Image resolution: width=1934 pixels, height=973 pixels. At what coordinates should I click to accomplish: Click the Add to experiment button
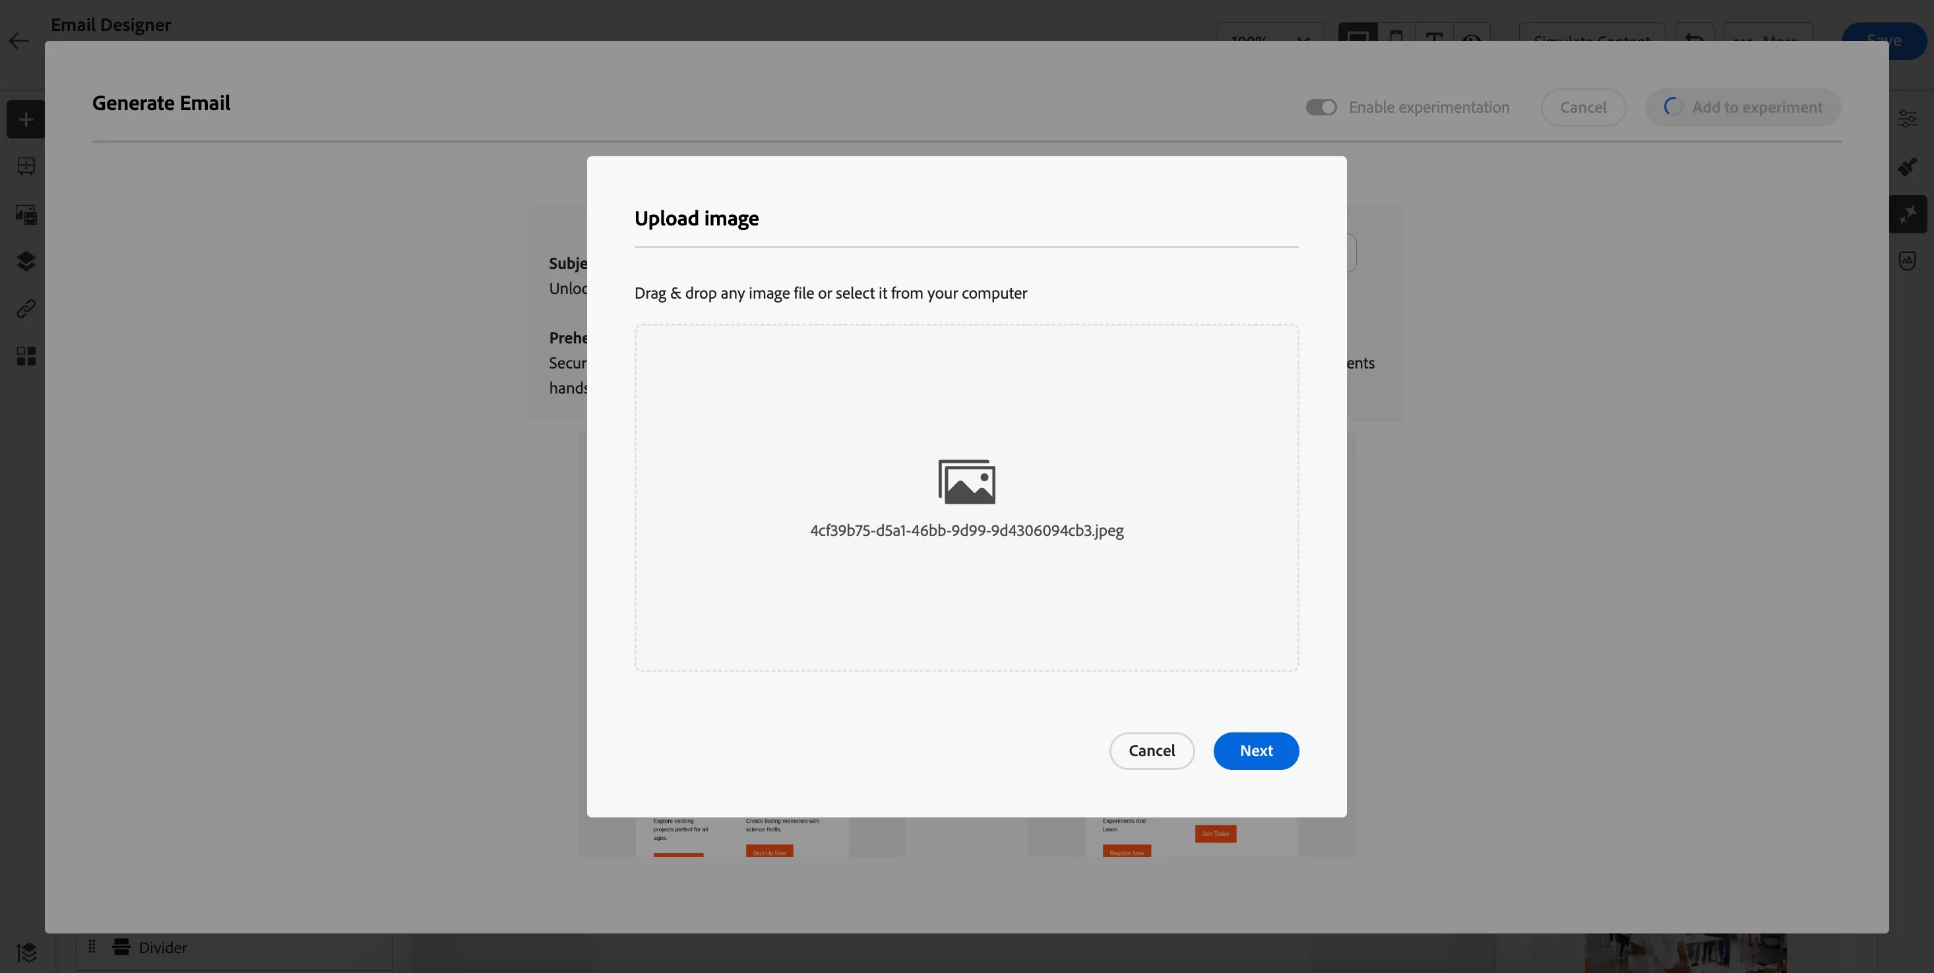(1743, 107)
